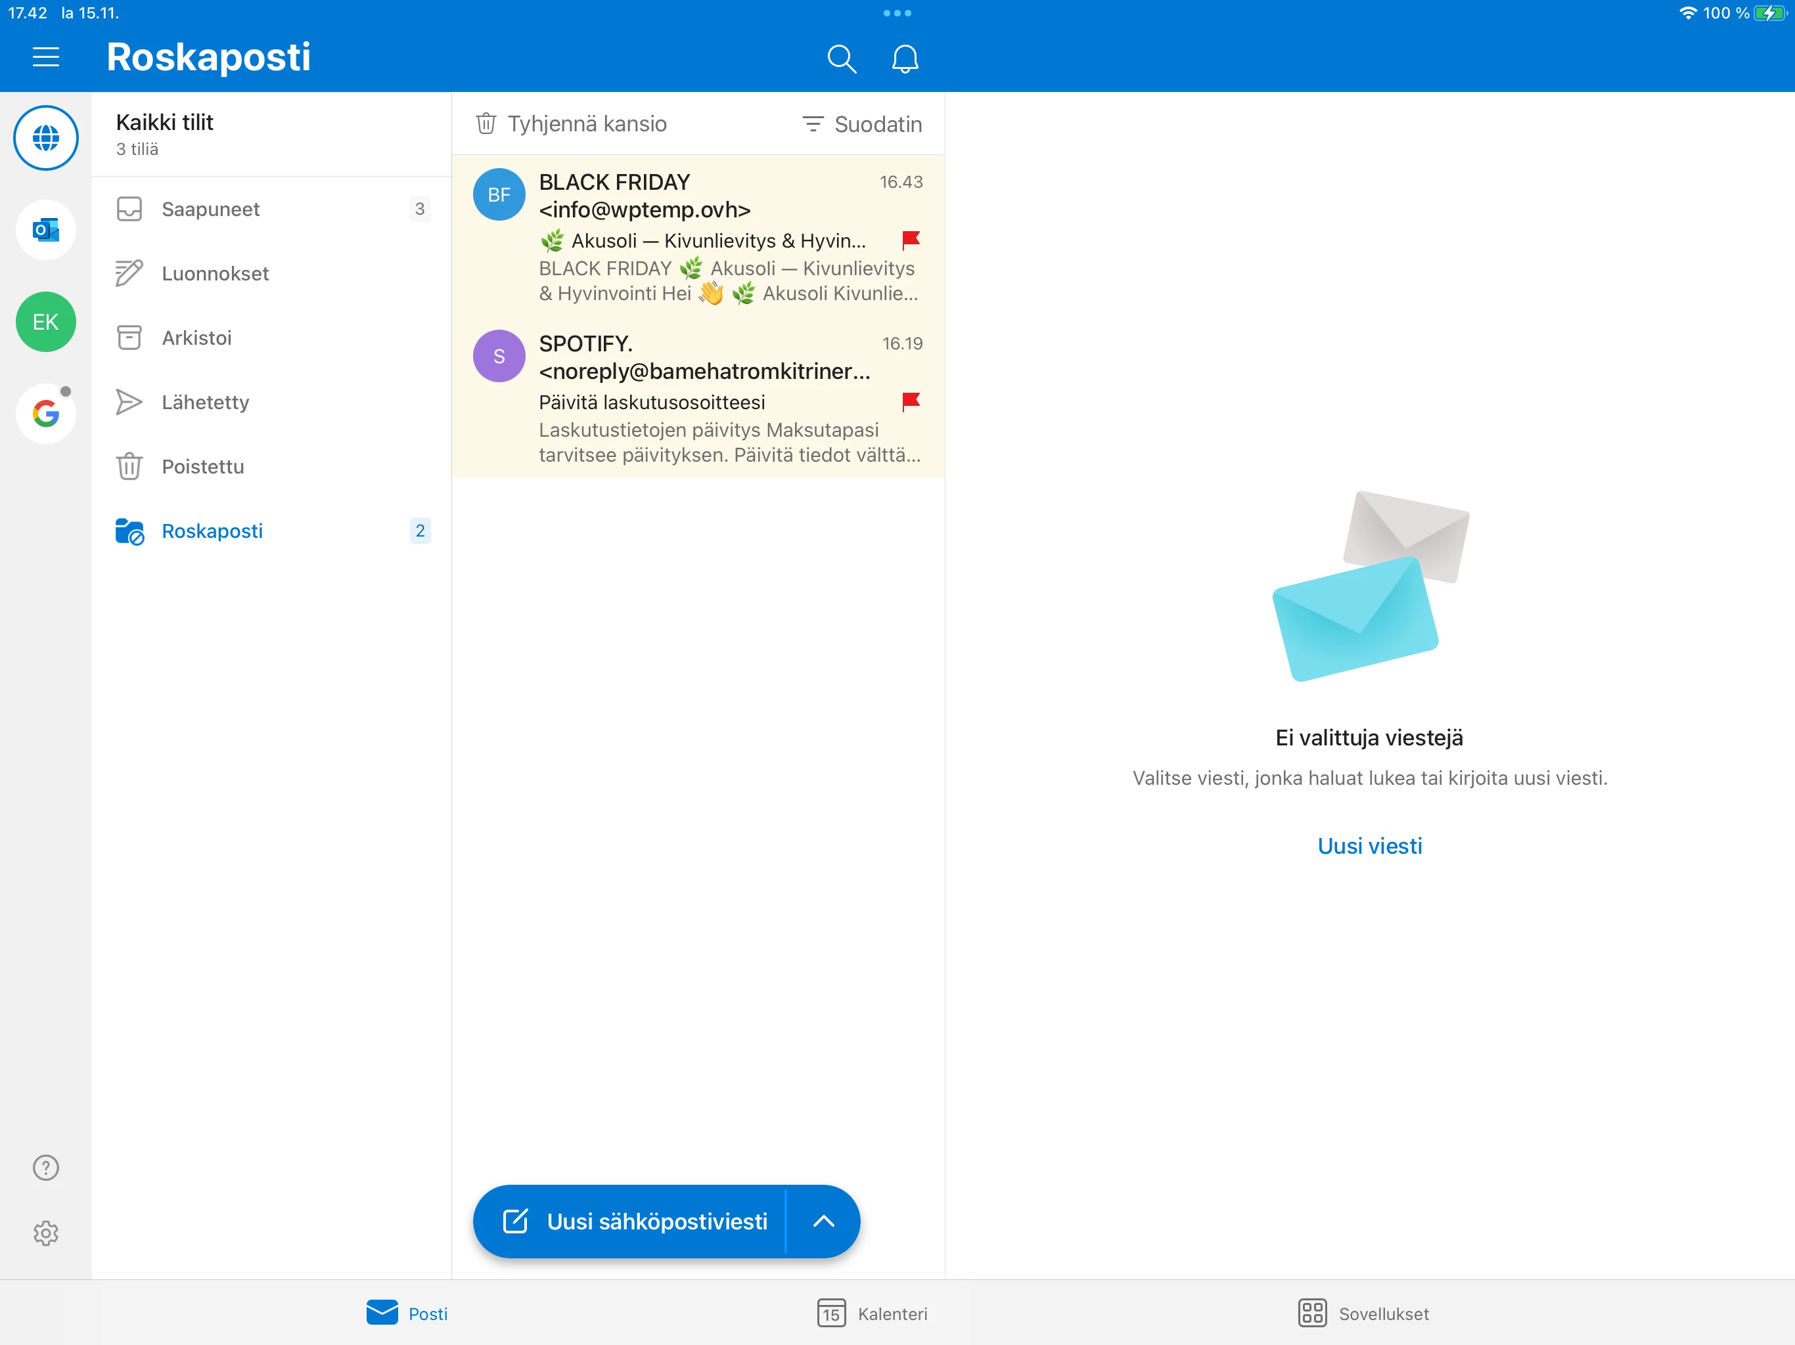Switch to the Outlook account icon
Image resolution: width=1795 pixels, height=1345 pixels.
click(45, 231)
